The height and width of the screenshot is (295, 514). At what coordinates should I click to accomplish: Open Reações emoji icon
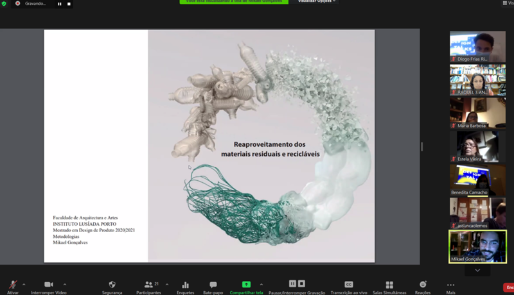click(423, 284)
